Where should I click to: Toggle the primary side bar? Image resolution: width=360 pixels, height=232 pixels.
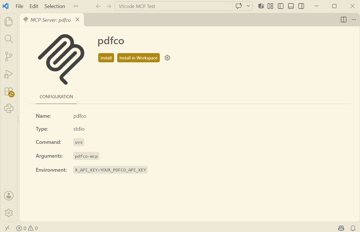tap(281, 6)
